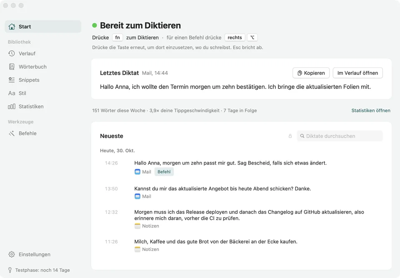Click the Aa style icon
Screen dimensions: 400x278
coord(12,93)
